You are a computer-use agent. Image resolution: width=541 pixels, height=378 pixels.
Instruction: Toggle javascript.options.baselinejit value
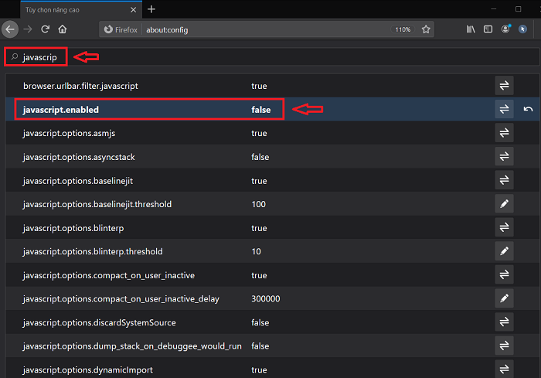(x=504, y=180)
